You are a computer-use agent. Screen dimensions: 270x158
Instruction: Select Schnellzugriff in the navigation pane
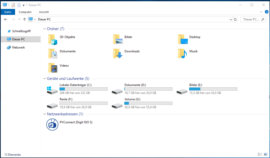pos(21,31)
